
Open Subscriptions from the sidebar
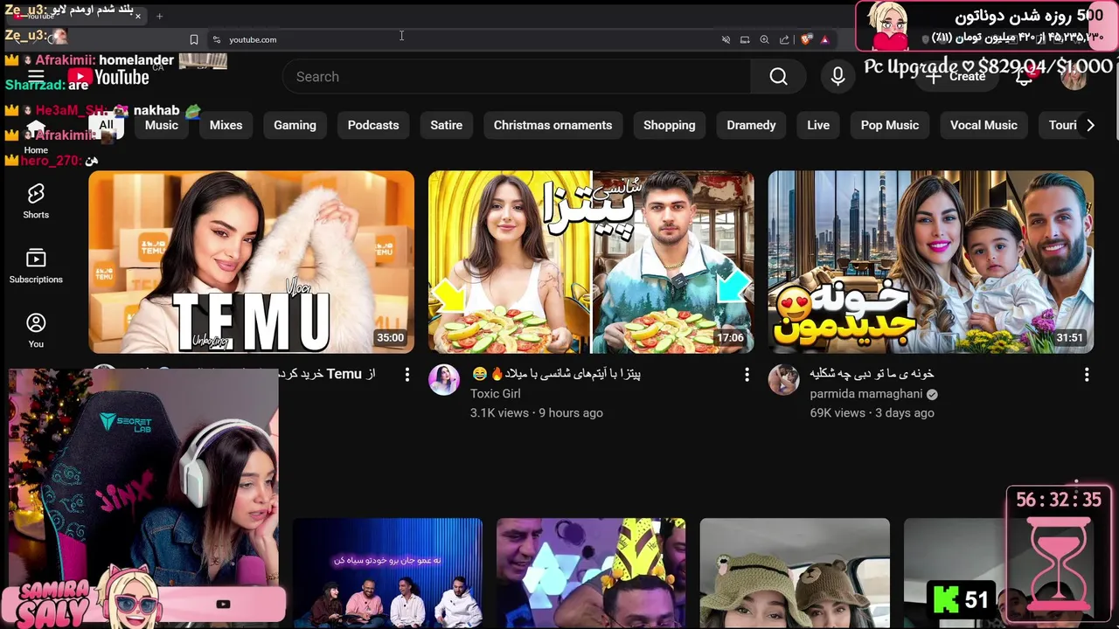36,266
